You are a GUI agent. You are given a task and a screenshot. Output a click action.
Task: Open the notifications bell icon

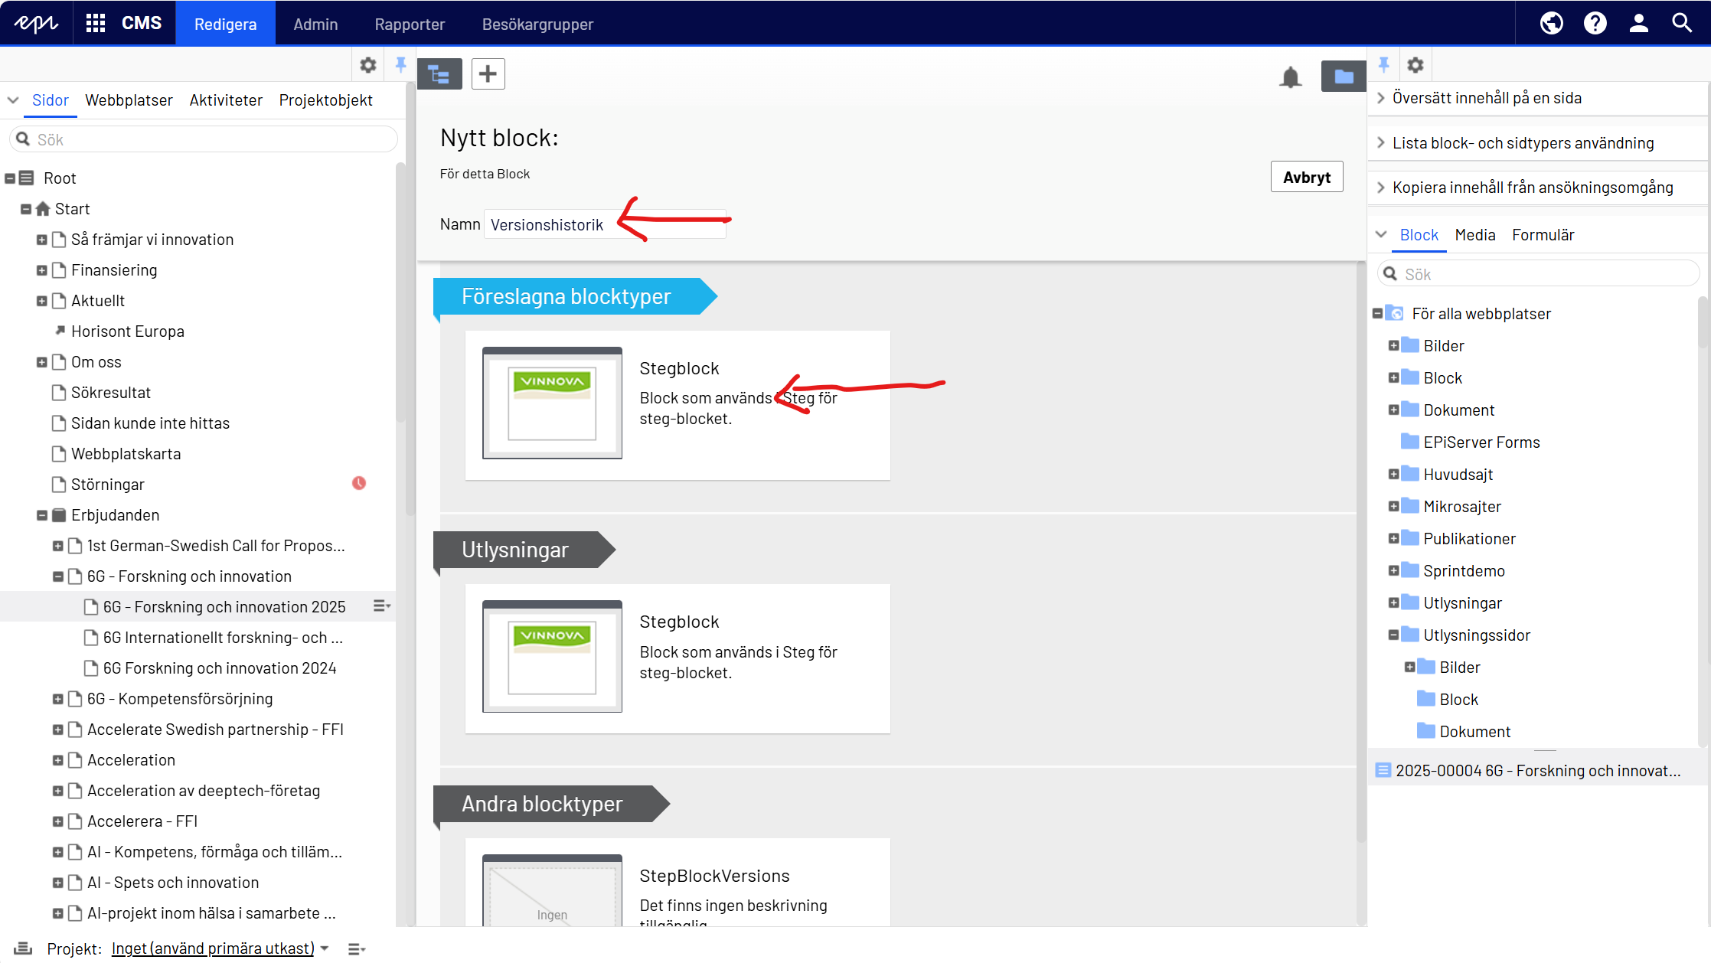[x=1291, y=77]
